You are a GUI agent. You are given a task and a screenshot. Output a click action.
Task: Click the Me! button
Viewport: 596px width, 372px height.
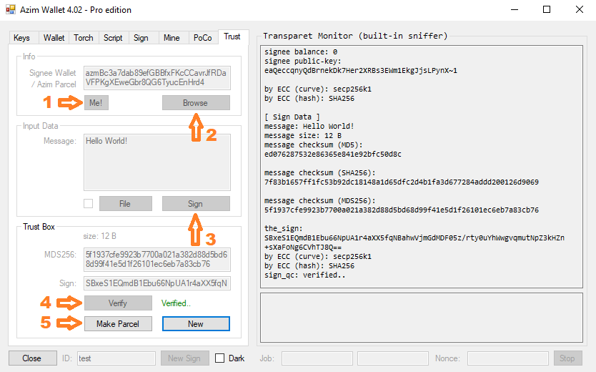(x=96, y=103)
